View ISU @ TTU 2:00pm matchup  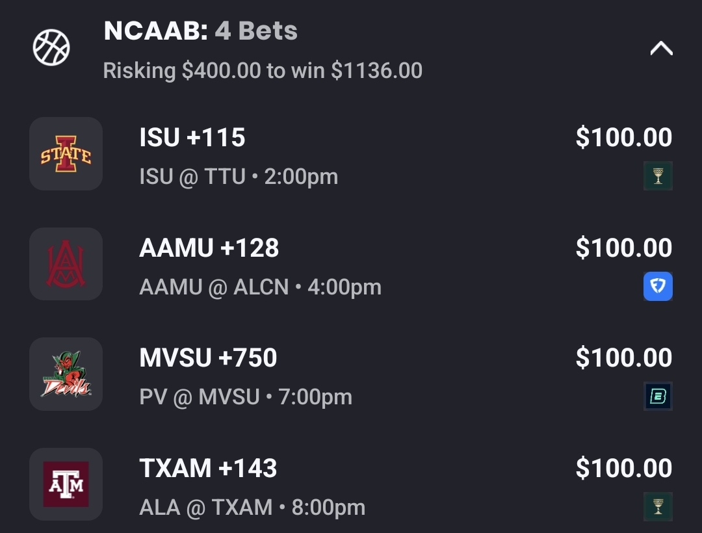coord(239,177)
